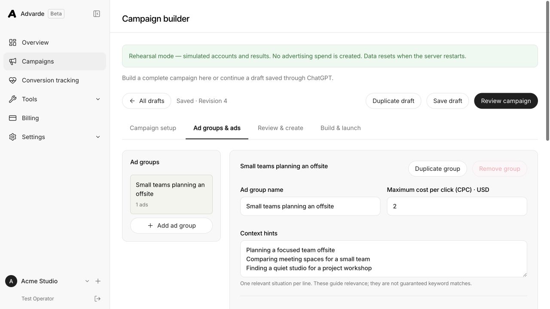Click the Settings gear icon
The image size is (550, 309).
[13, 137]
